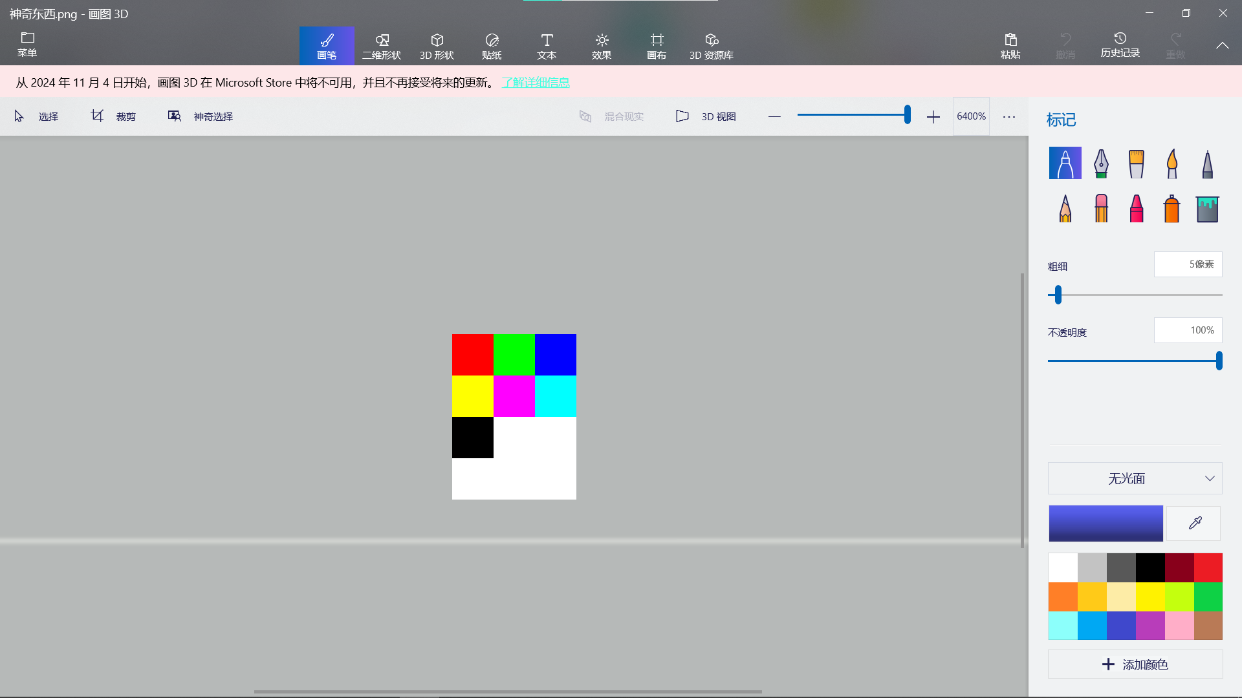This screenshot has height=698, width=1242.
Task: Open the three-dots more options menu
Action: [1009, 116]
